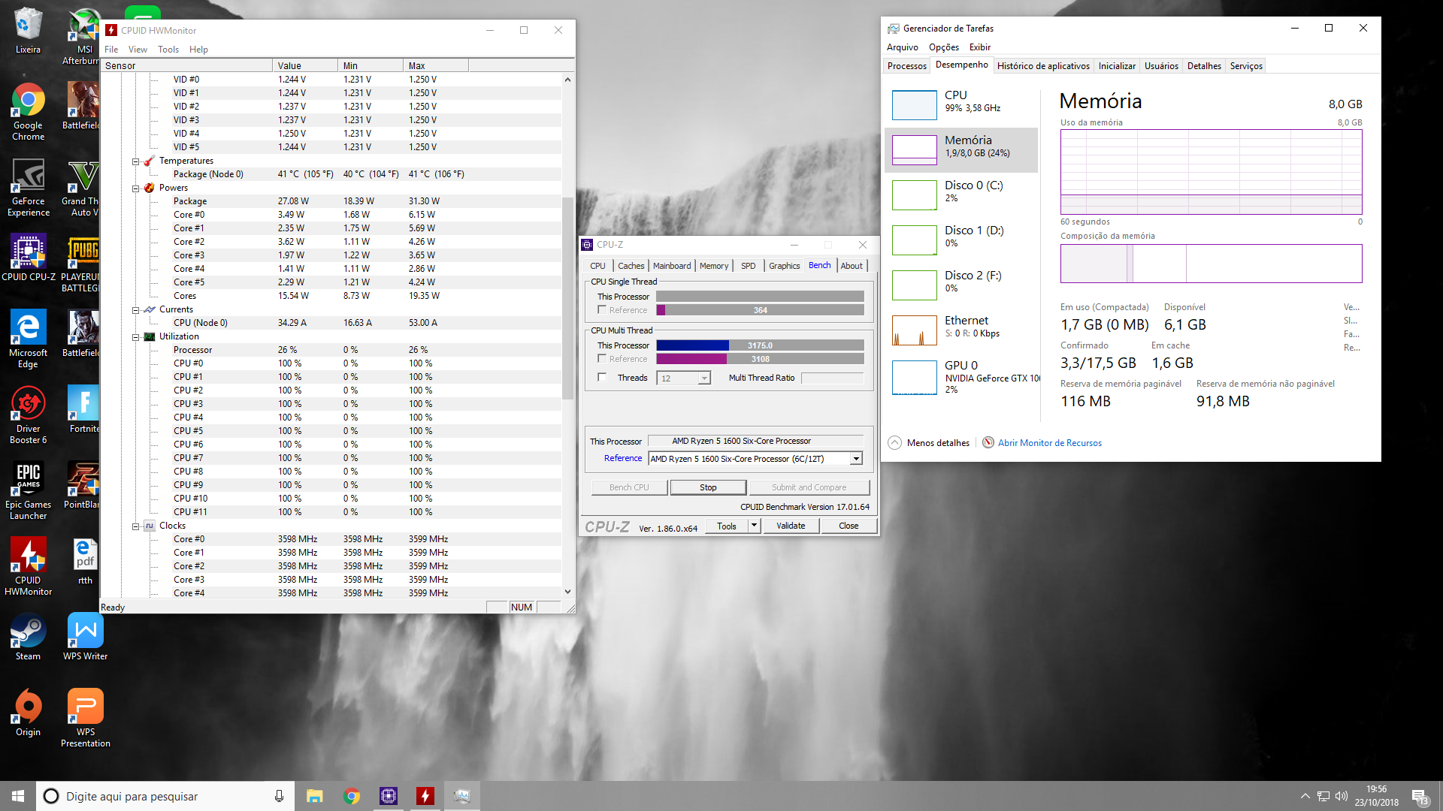The image size is (1443, 811).
Task: Open File Explorer from the taskbar
Action: 314,796
